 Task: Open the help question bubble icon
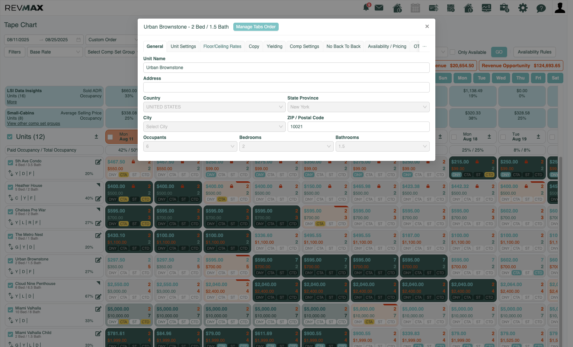pos(541,8)
